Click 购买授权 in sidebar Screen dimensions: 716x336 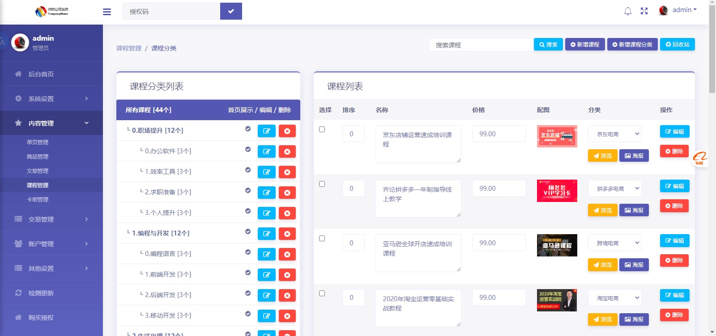pos(51,317)
